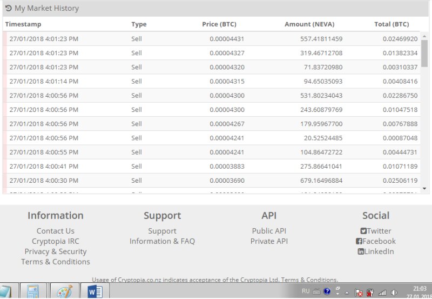Click the market history scrollbar thumb
Viewport: 432px width, 299px height.
click(x=424, y=53)
